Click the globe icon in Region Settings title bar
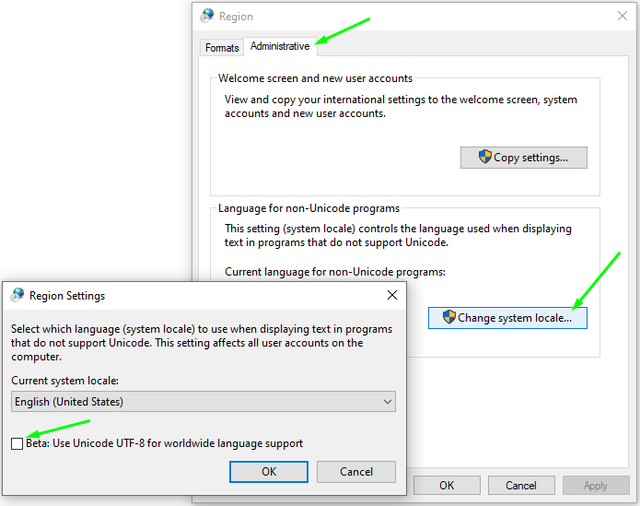This screenshot has height=506, width=640. click(17, 296)
